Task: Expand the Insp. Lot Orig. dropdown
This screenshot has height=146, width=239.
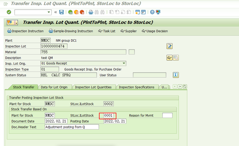Action: [x=124, y=63]
